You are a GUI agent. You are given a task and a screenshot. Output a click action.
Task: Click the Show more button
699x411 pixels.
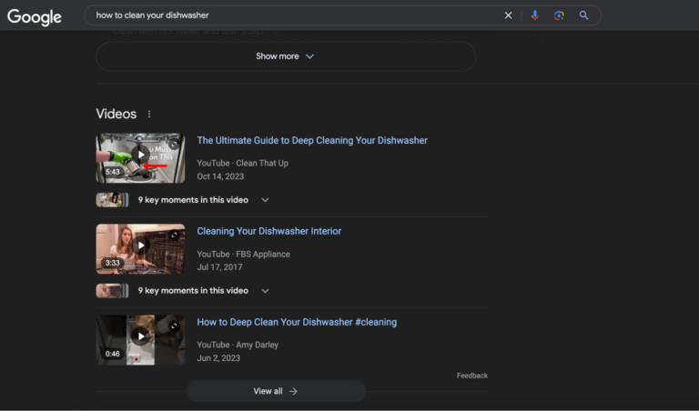click(x=286, y=56)
